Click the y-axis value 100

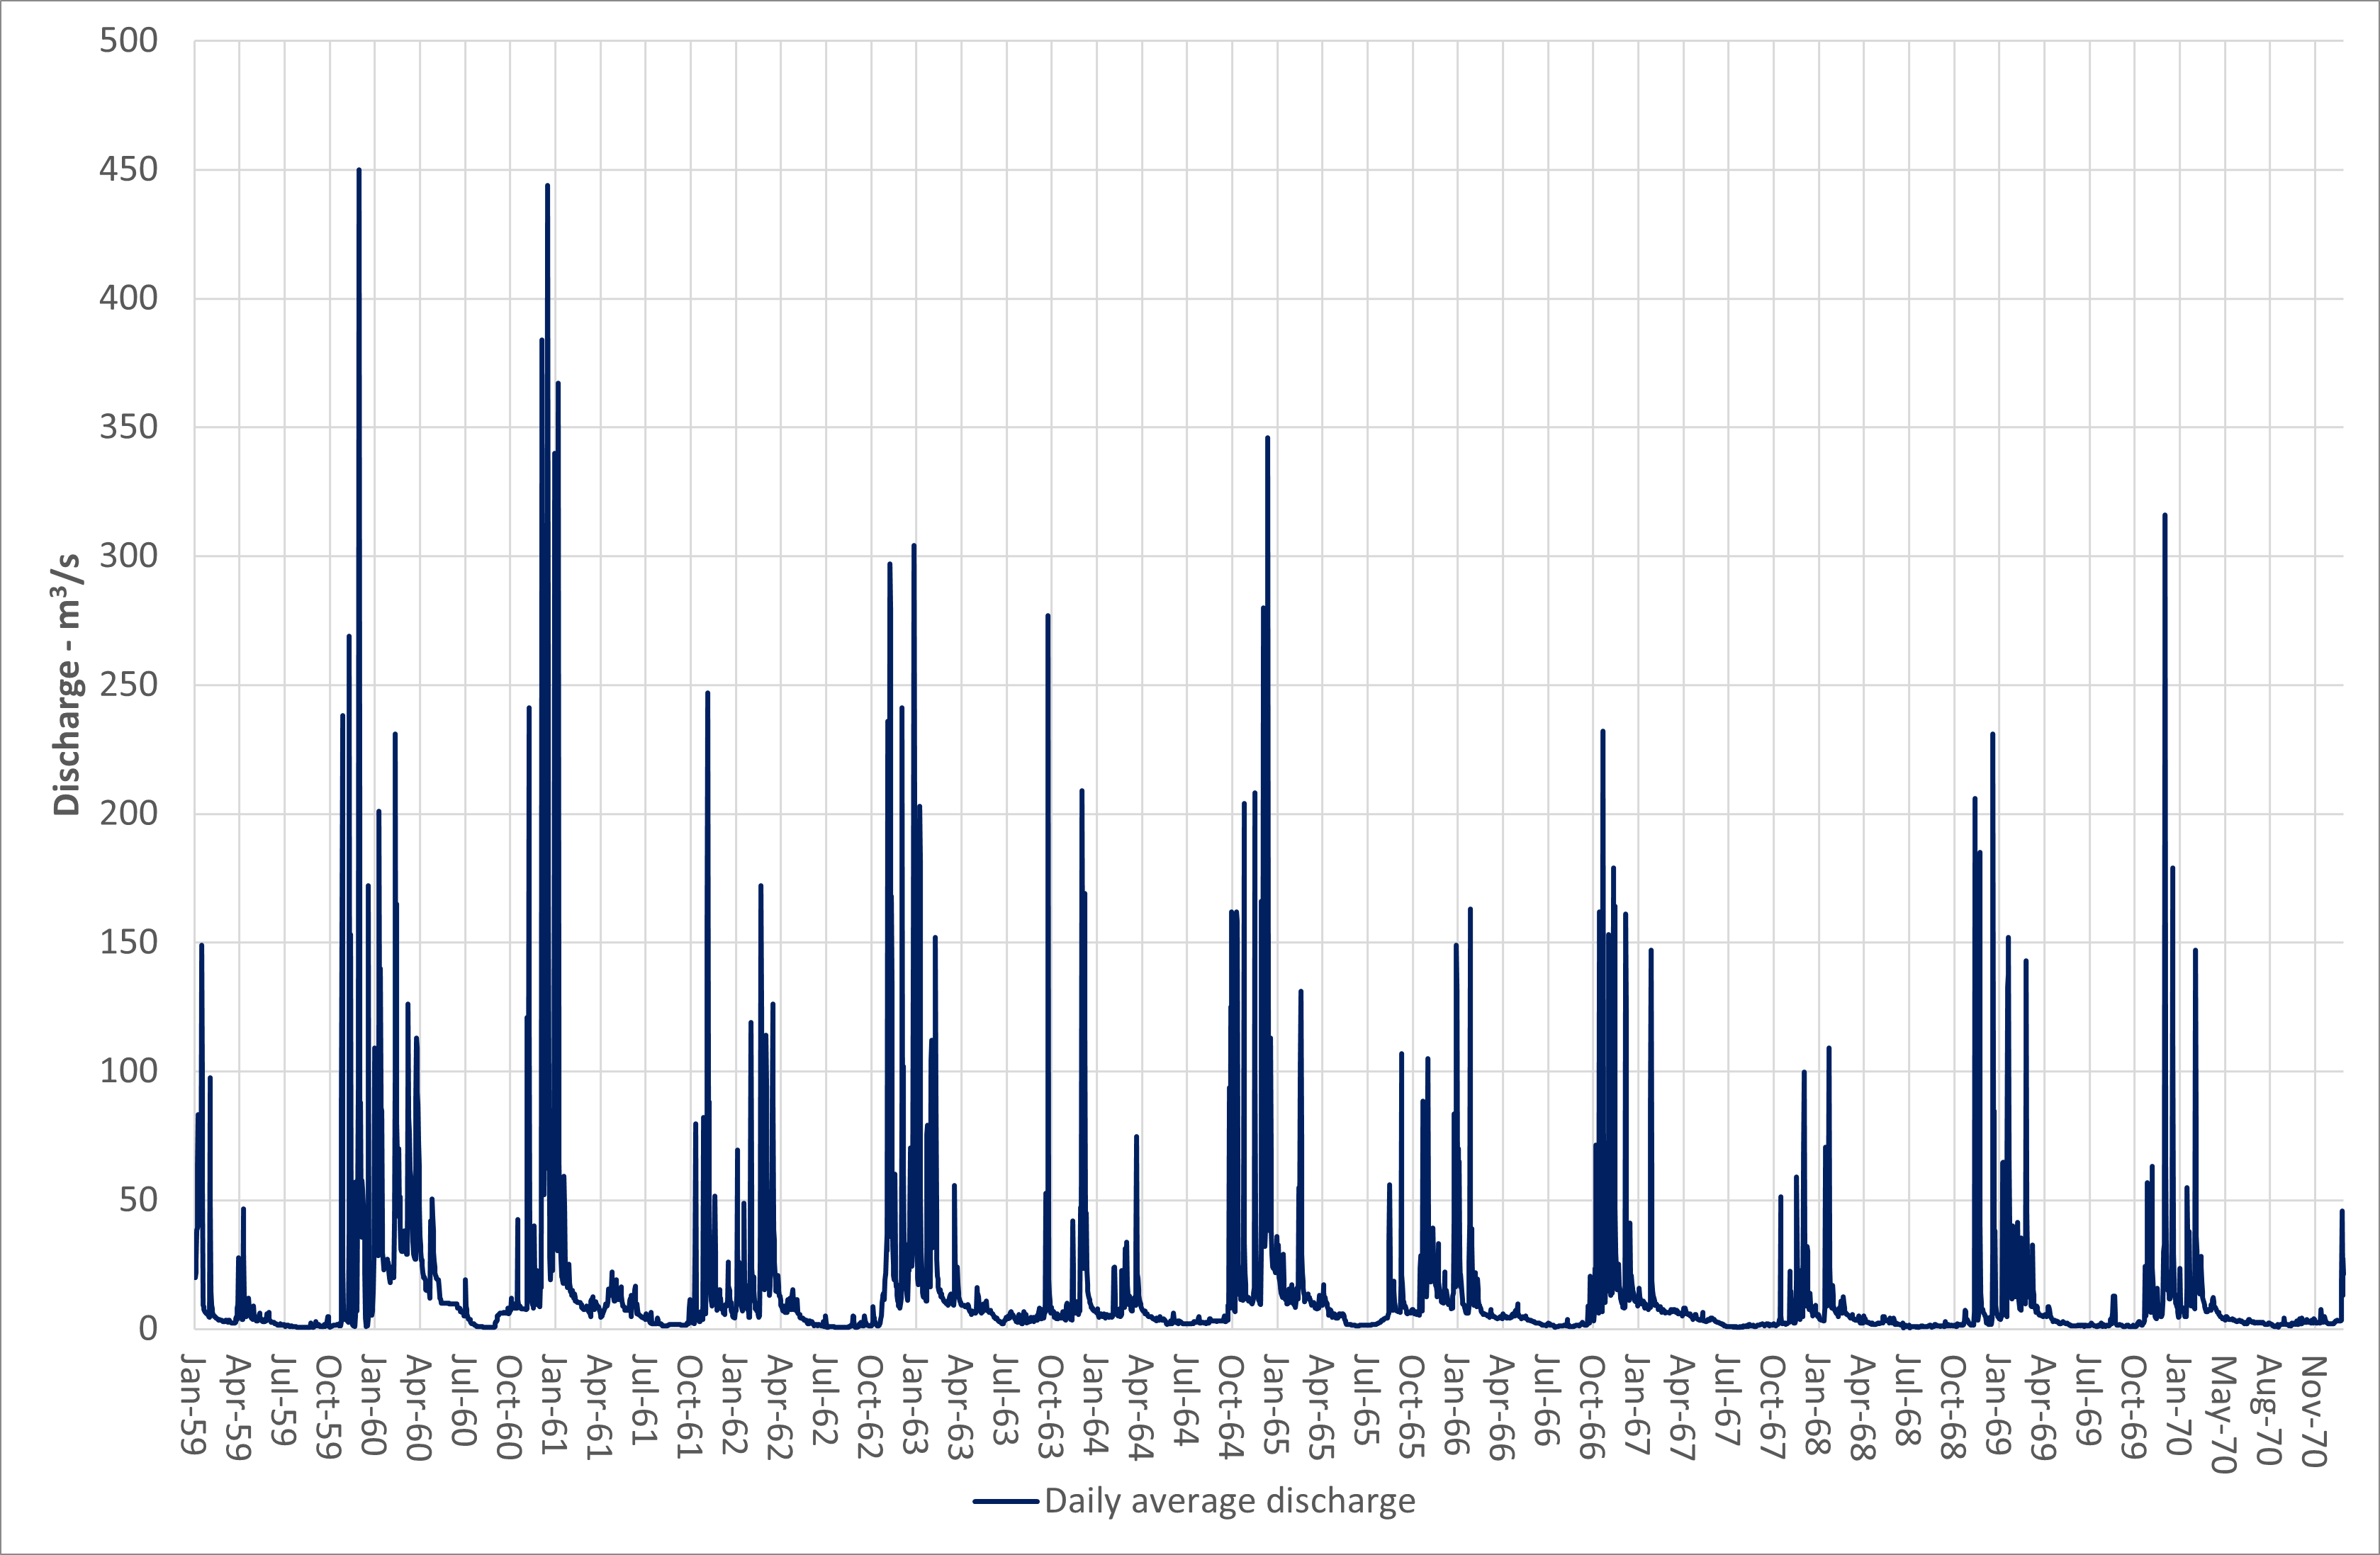[x=129, y=1071]
